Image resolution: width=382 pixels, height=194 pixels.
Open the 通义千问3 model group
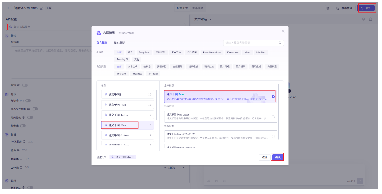tap(128, 95)
